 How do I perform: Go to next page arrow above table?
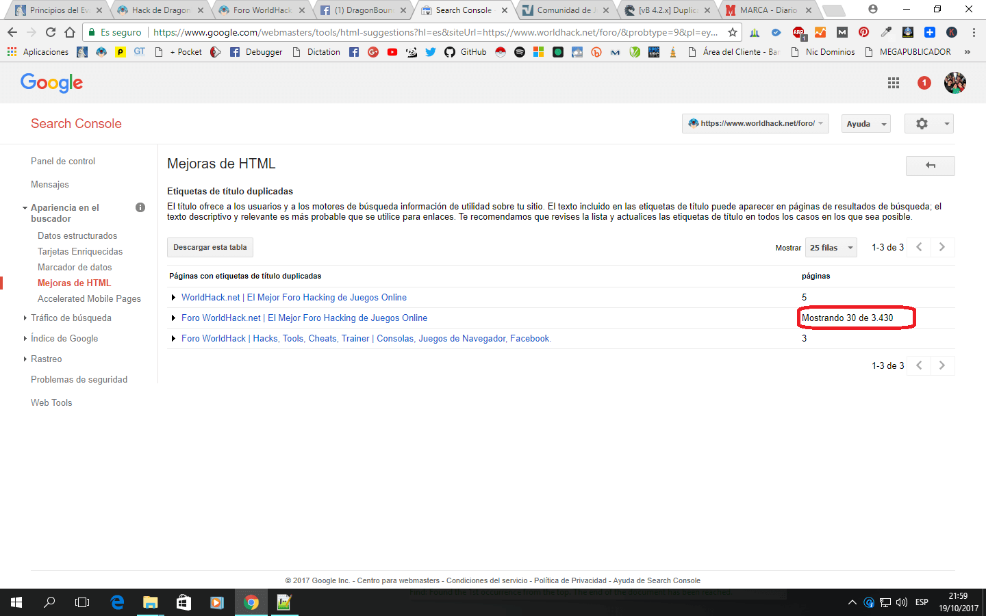pyautogui.click(x=942, y=247)
